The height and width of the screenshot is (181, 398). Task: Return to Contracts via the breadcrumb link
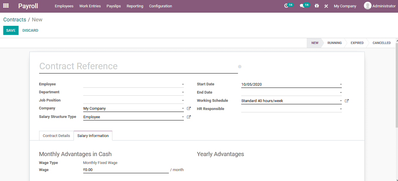point(14,19)
